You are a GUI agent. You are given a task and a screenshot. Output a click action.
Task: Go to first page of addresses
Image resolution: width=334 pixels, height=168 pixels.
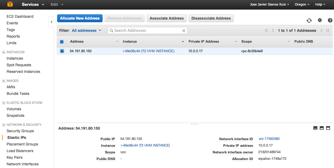(x=267, y=30)
